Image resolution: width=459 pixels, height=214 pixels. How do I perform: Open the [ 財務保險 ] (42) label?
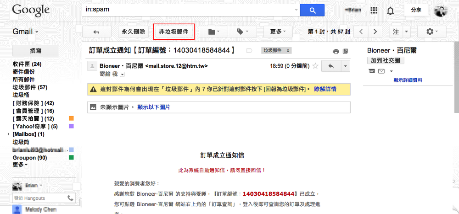coord(34,103)
